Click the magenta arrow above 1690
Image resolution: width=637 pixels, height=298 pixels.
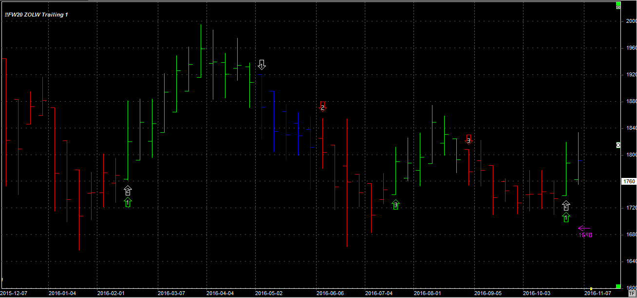point(584,228)
